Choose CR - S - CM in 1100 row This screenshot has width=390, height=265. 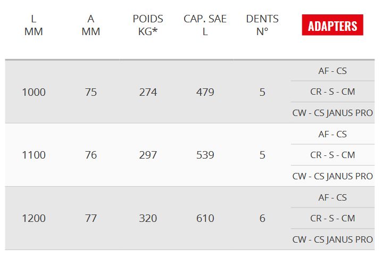333,155
